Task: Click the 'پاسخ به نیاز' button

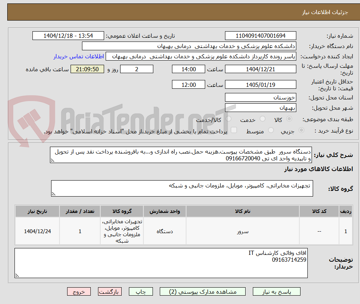Action: tap(276, 291)
